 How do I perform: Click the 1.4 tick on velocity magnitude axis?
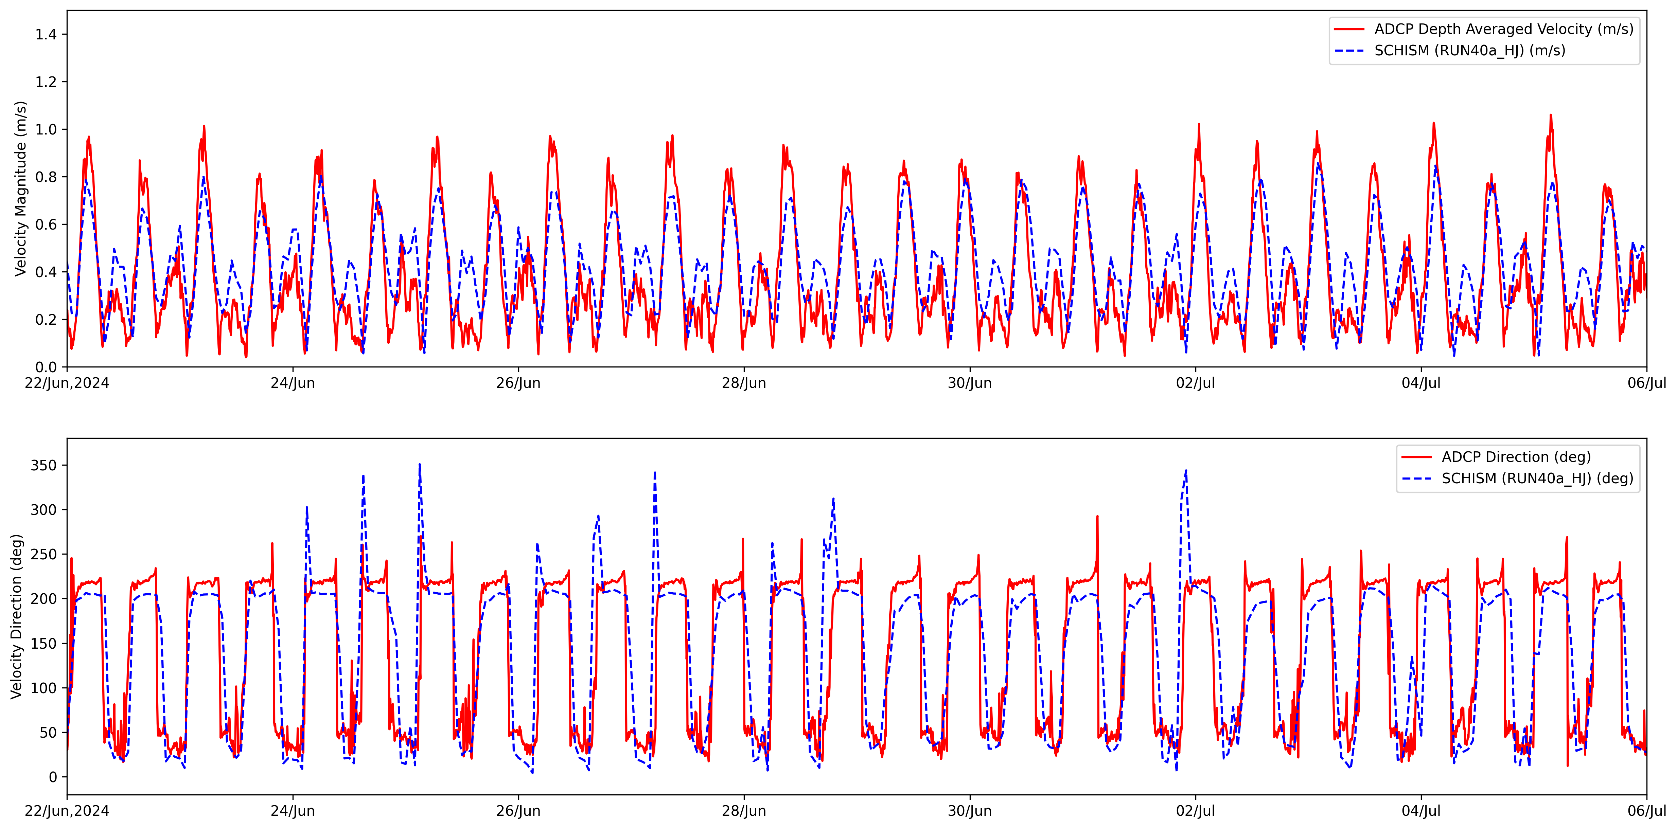click(46, 35)
